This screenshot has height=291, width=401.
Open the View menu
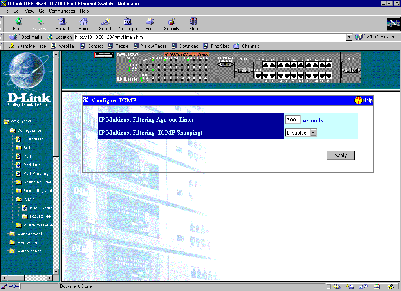click(30, 11)
